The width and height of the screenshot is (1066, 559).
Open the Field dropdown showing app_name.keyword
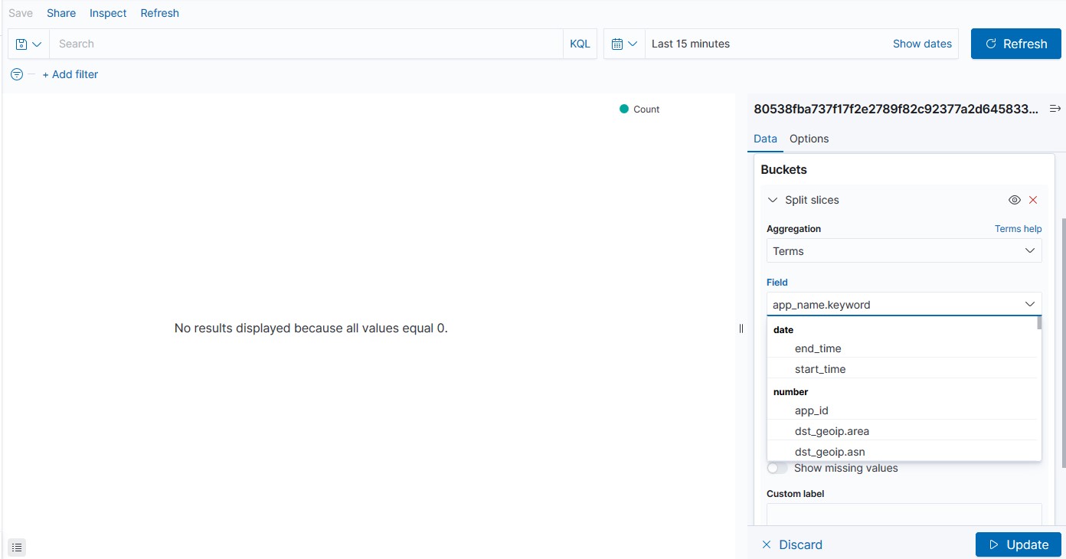point(904,304)
